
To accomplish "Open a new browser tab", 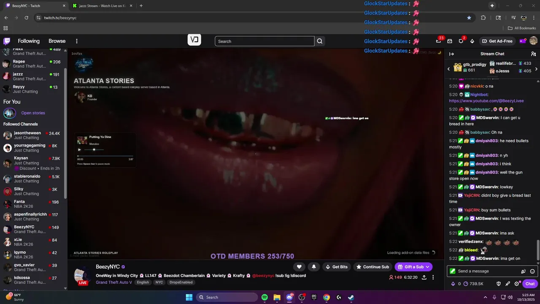I will pyautogui.click(x=141, y=6).
